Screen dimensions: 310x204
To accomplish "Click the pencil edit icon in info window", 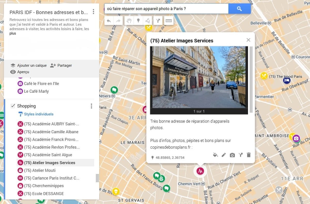I will pyautogui.click(x=224, y=155).
